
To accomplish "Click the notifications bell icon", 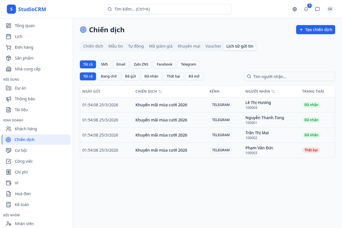I will click(x=306, y=9).
